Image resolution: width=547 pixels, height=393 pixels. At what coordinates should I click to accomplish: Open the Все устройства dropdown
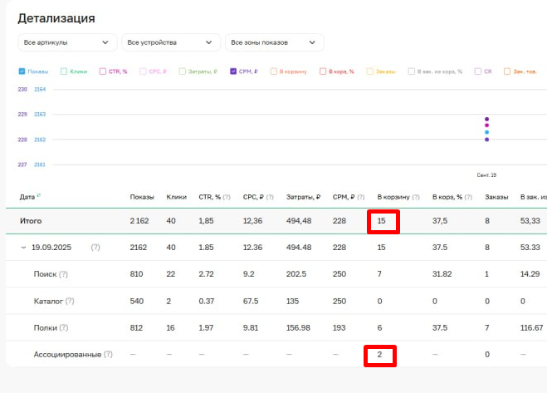point(170,42)
